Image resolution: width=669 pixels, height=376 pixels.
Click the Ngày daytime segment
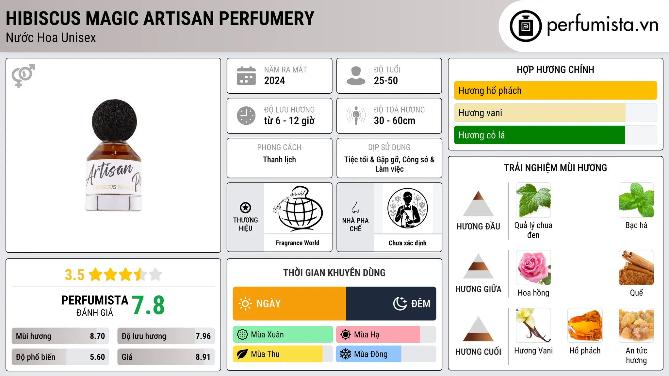pyautogui.click(x=289, y=304)
